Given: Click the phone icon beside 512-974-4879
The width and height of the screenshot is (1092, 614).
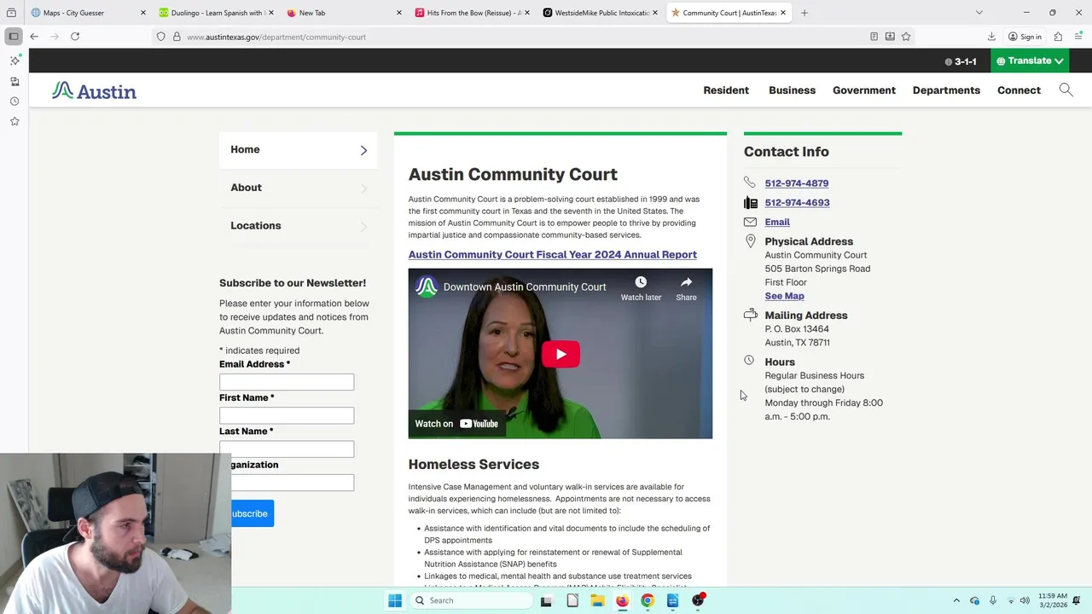Looking at the screenshot, I should 749,182.
